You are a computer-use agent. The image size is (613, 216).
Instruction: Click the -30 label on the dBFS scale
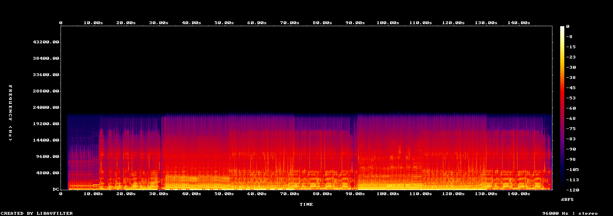[571, 67]
